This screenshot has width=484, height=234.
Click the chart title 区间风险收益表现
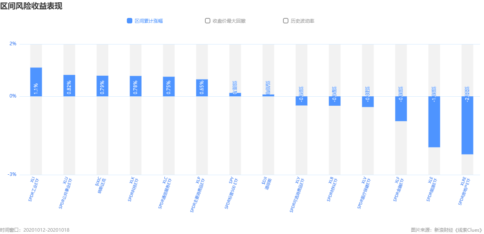coord(31,6)
